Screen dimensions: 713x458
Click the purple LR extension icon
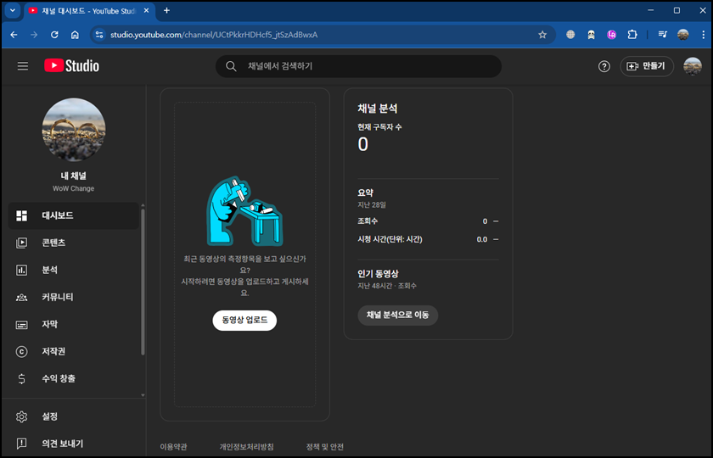point(612,35)
